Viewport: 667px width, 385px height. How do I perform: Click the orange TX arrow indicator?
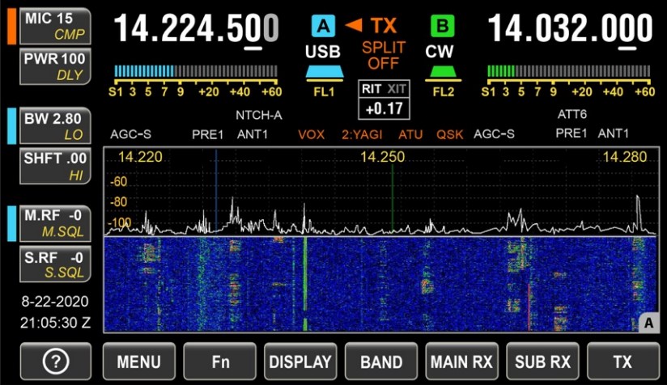point(354,24)
